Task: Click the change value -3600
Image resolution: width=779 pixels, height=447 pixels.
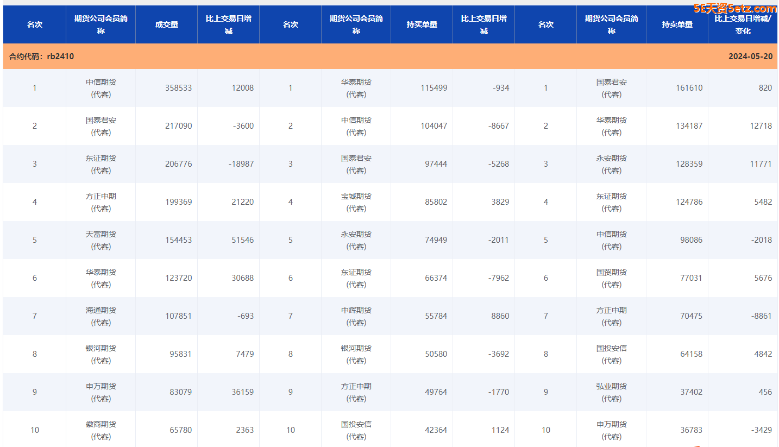Action: (x=243, y=126)
